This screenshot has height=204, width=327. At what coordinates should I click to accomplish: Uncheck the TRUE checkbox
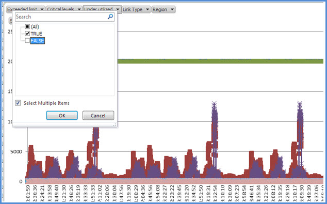tap(27, 34)
